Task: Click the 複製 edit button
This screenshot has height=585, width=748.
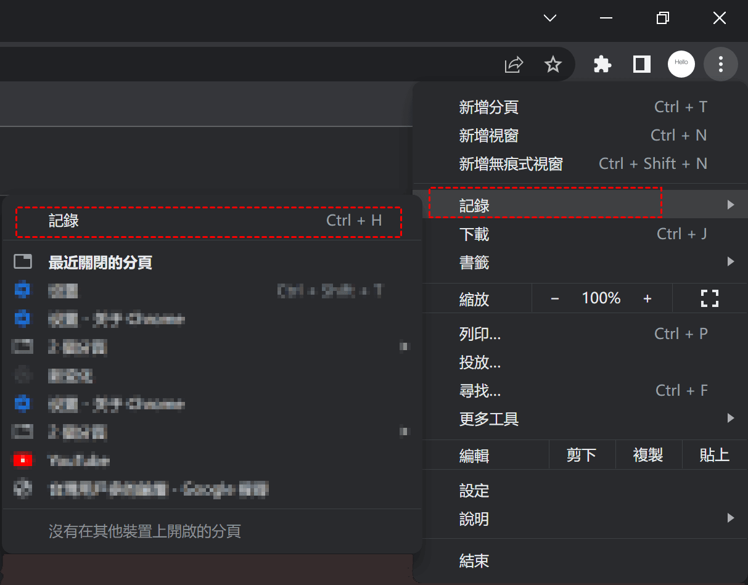Action: coord(648,456)
